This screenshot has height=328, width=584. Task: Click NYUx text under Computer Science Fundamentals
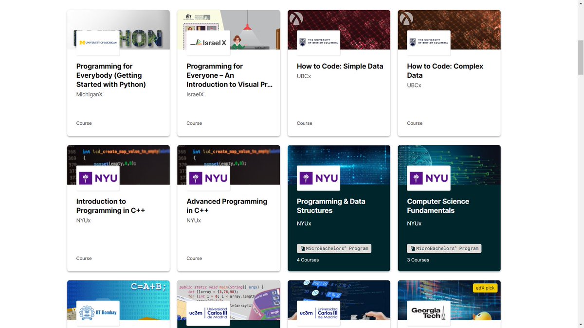pos(415,224)
